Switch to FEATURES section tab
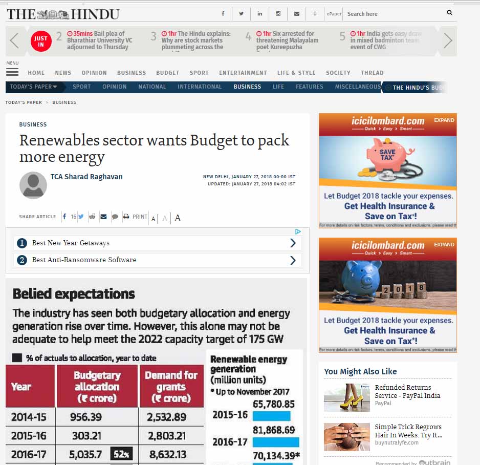 pos(310,87)
